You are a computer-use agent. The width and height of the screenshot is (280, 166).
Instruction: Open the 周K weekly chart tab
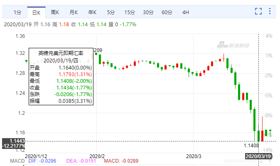(55, 12)
